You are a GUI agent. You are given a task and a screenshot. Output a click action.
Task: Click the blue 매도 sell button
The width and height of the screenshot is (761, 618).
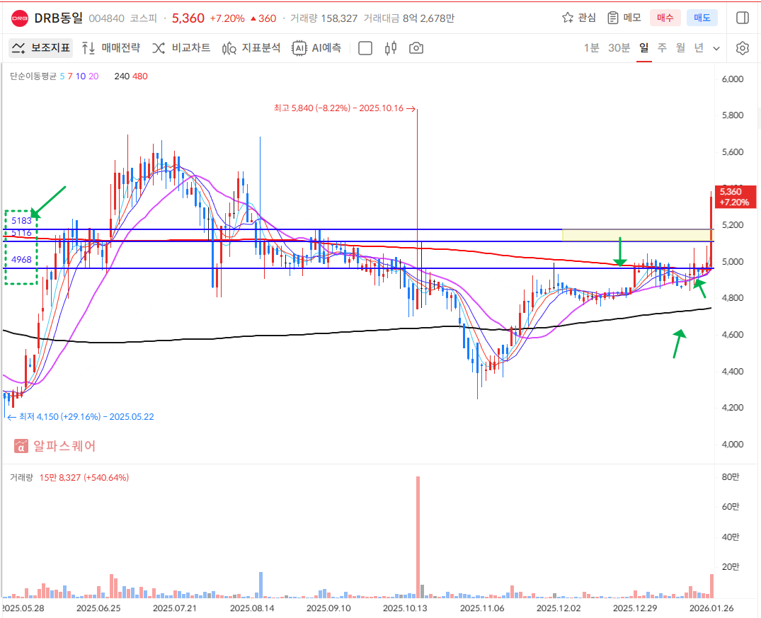click(702, 18)
